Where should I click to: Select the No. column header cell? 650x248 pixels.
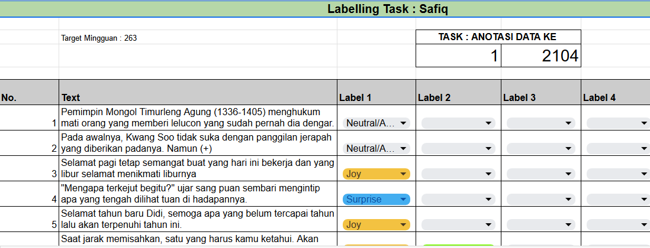click(29, 92)
